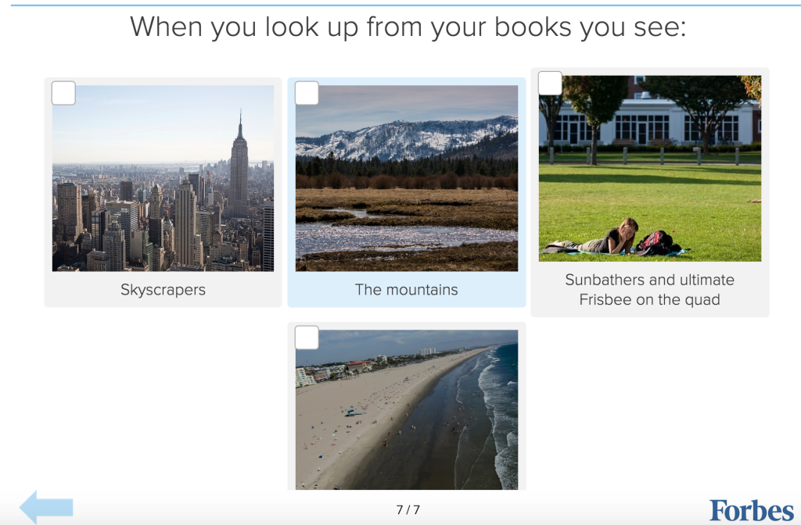Select the campus quad lawn photo
The image size is (801, 525).
(650, 169)
